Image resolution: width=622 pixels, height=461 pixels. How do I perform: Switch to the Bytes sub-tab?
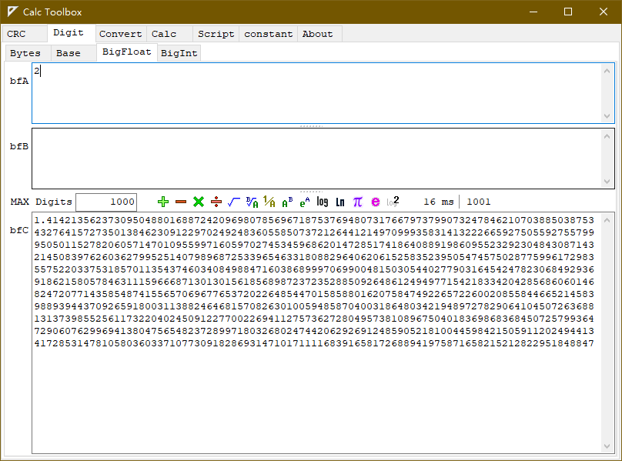pyautogui.click(x=28, y=53)
